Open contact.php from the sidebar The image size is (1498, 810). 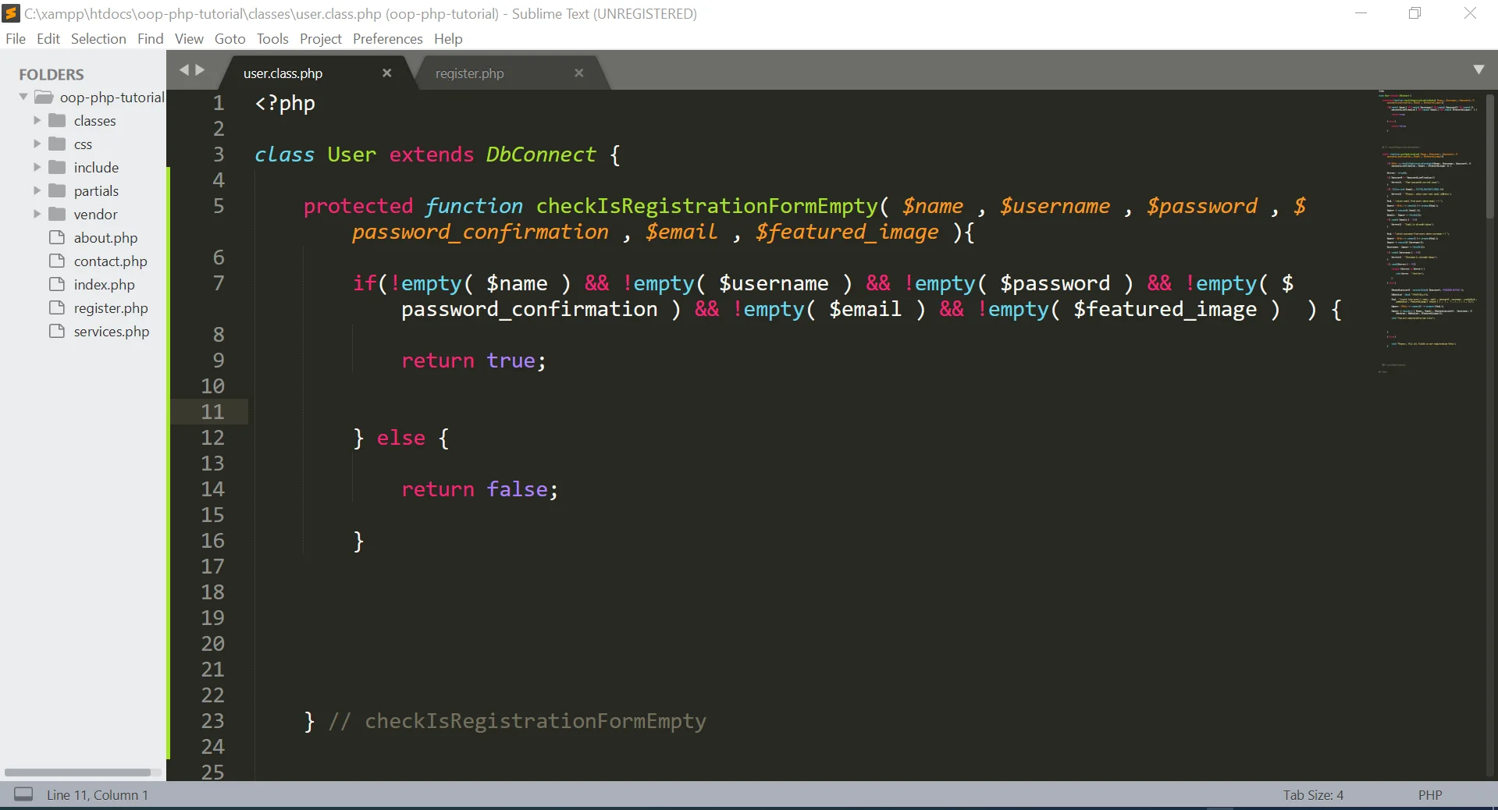tap(110, 261)
